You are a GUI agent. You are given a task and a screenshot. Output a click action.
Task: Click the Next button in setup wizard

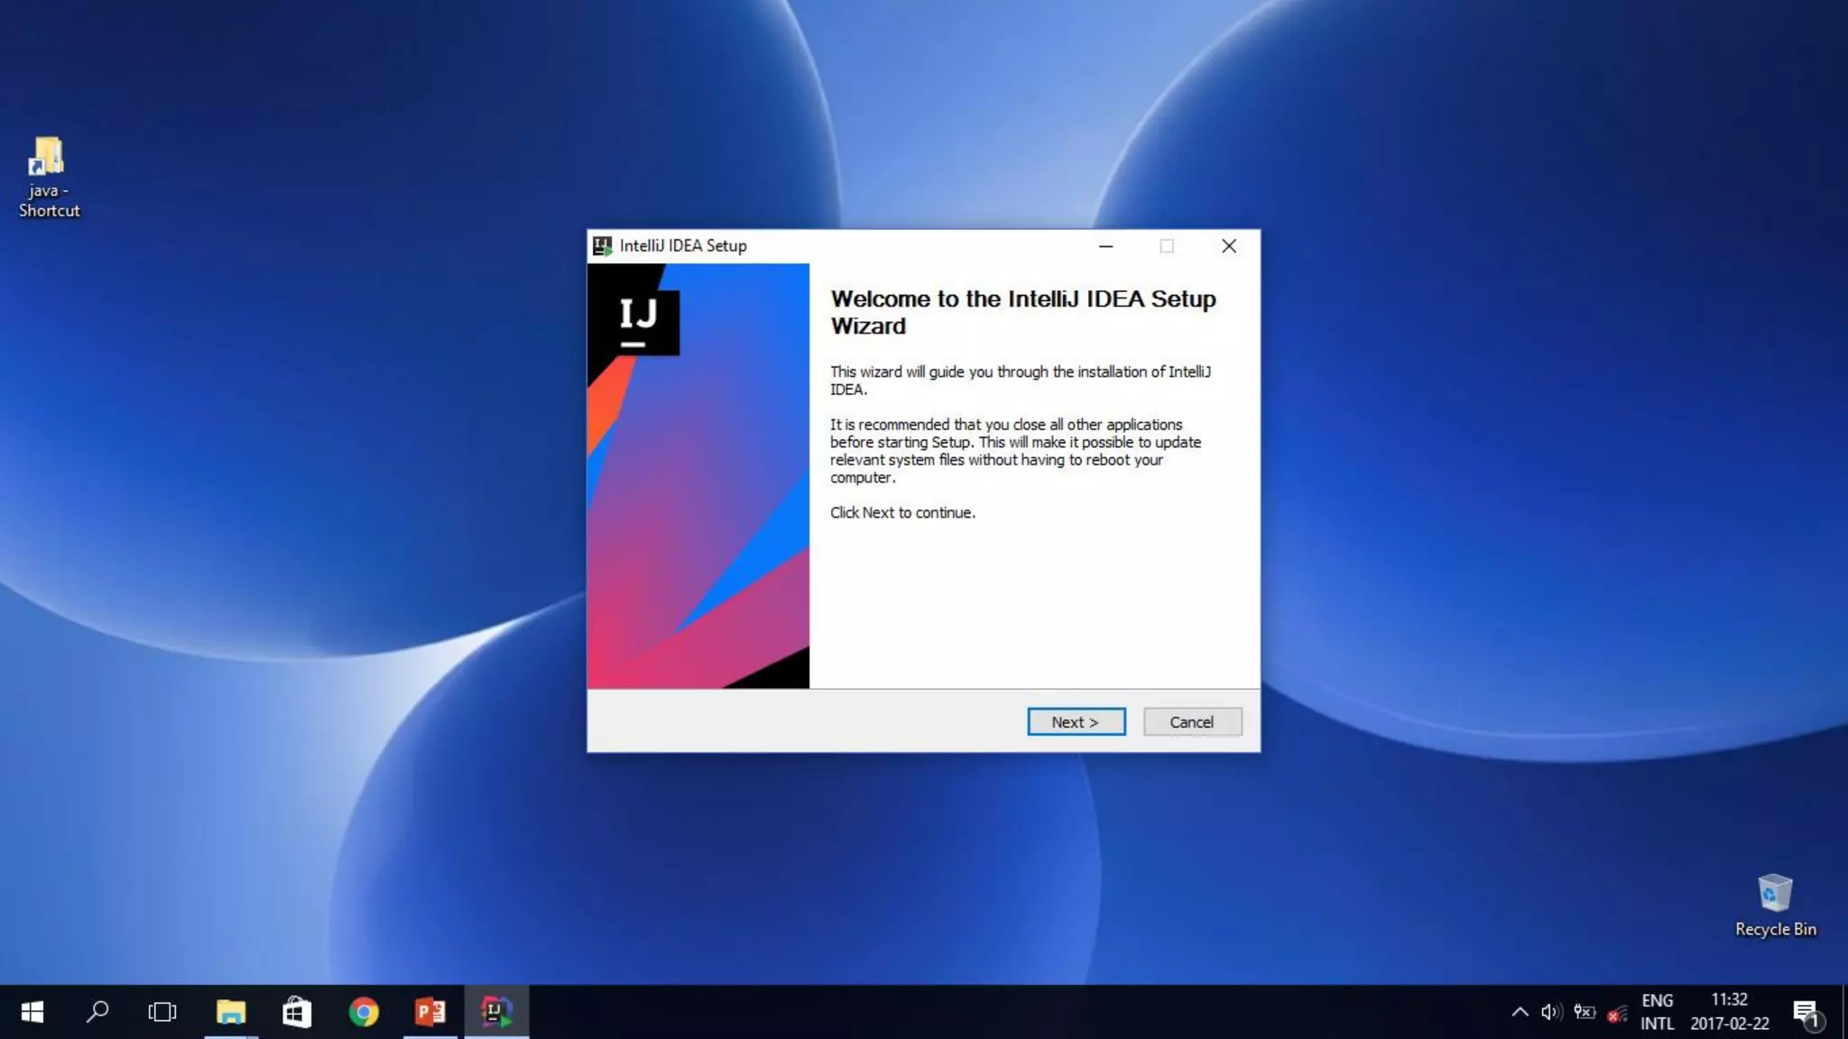coord(1076,722)
